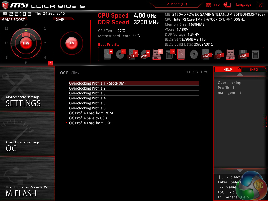Collapse the help panel using the triple-arrow icon
268x201 pixels.
(265, 126)
